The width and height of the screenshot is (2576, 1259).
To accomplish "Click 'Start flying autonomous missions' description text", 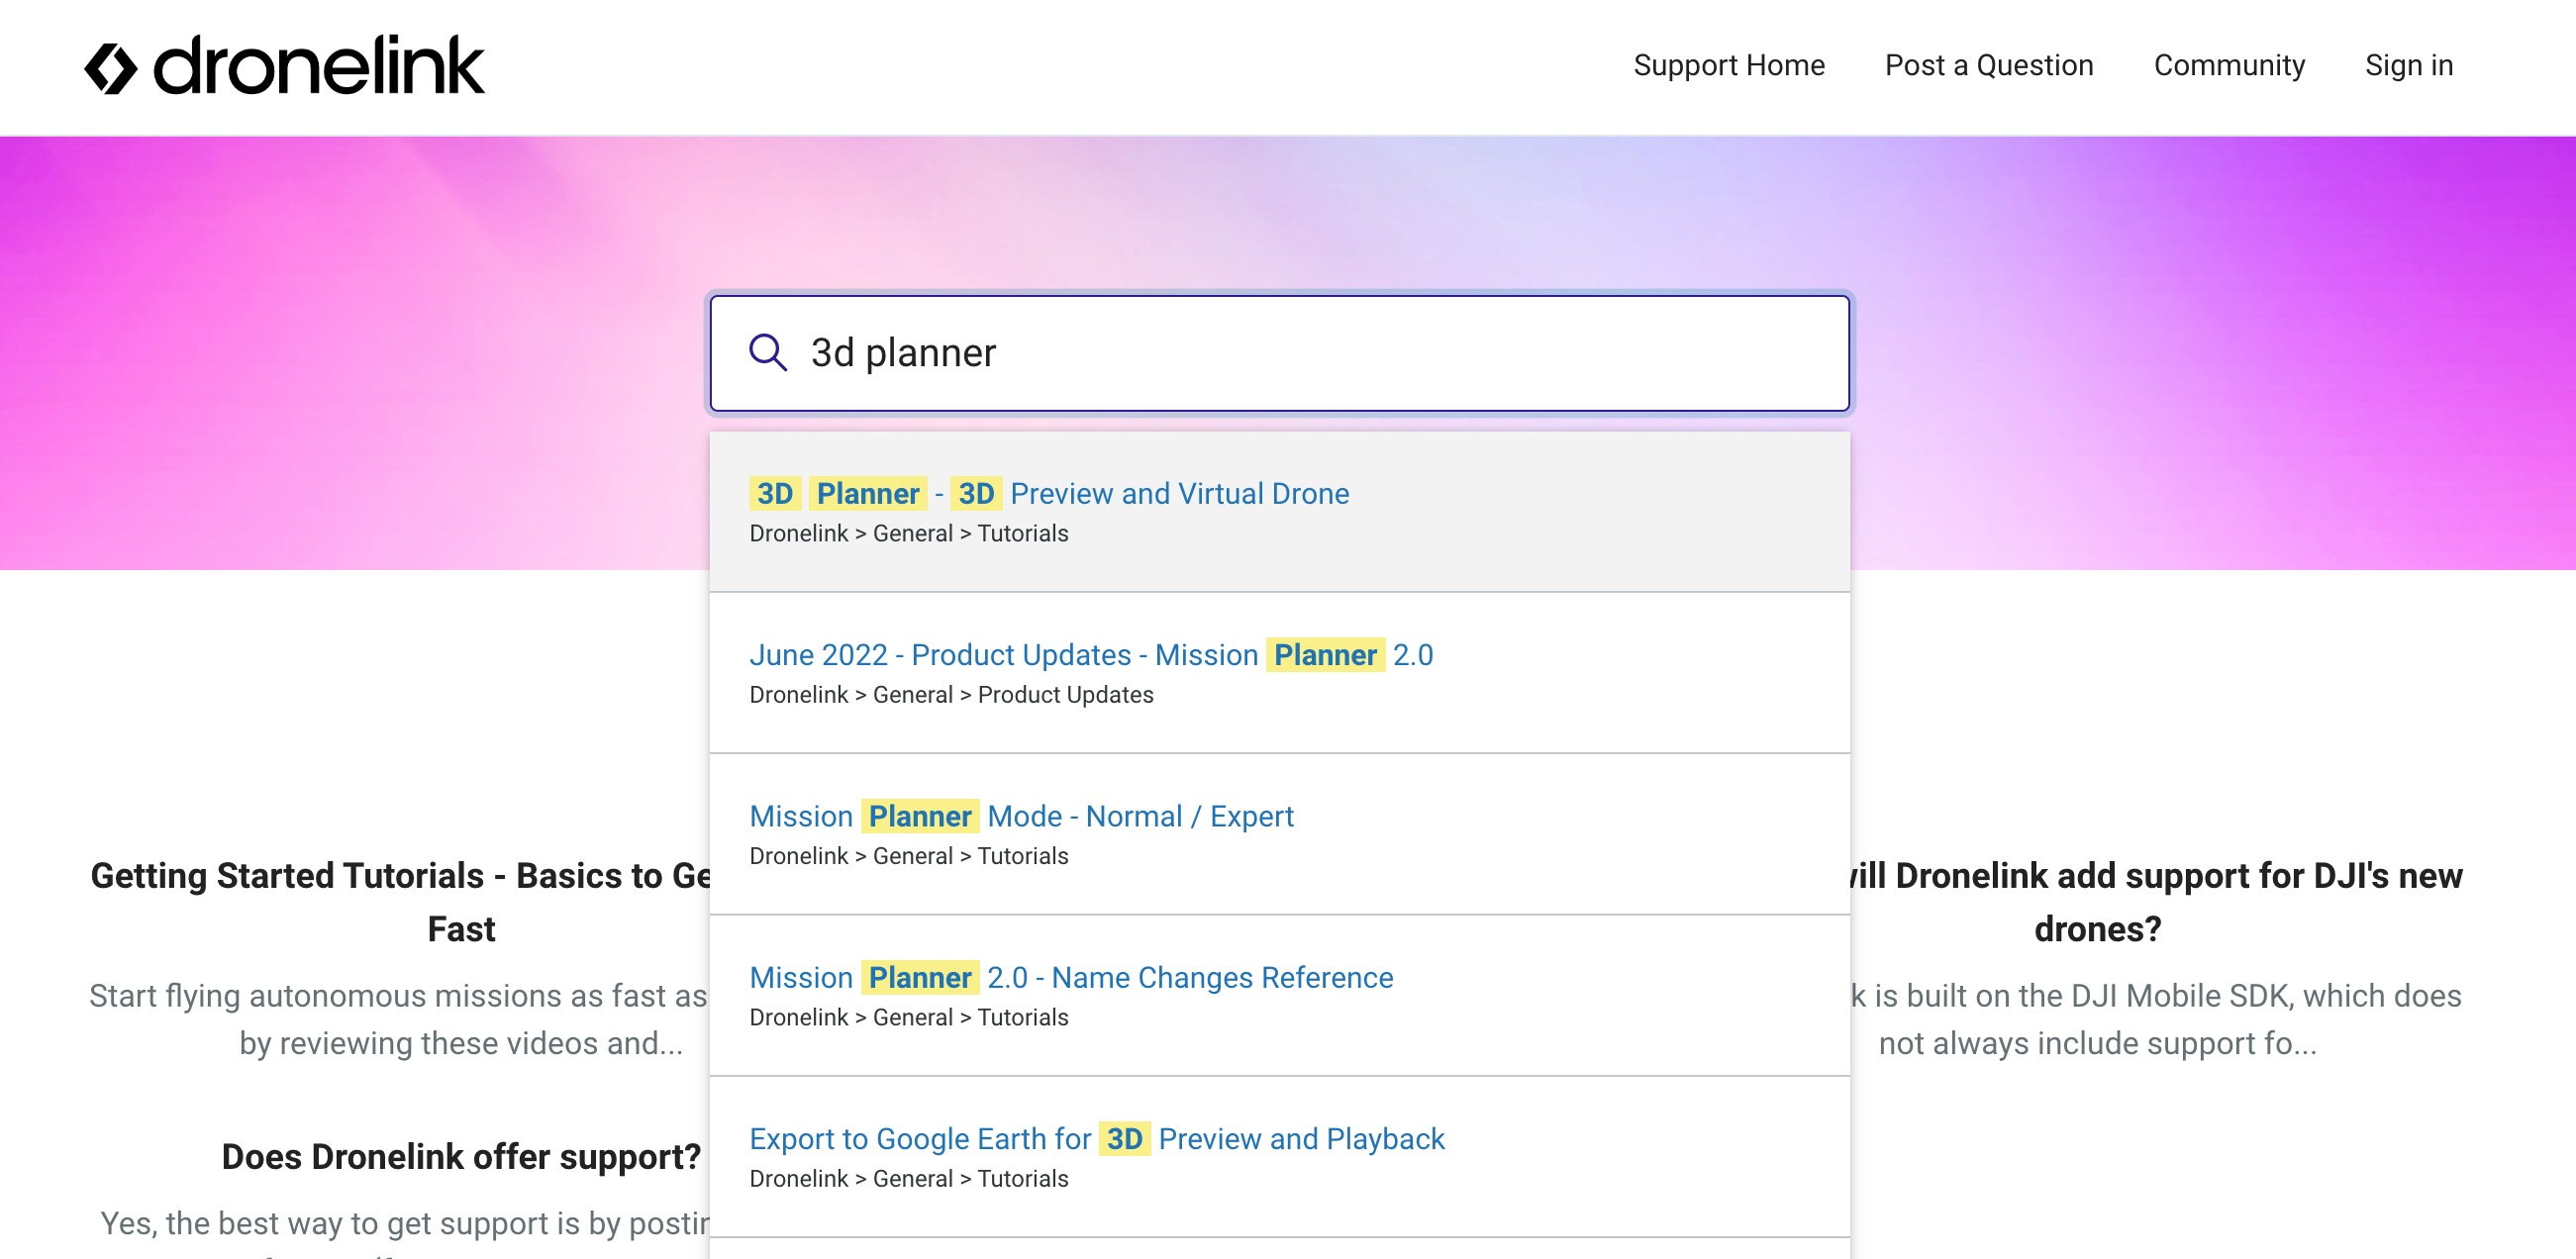I will 398,1019.
